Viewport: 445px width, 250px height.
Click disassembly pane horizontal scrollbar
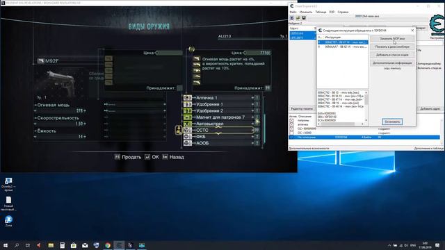click(341, 124)
